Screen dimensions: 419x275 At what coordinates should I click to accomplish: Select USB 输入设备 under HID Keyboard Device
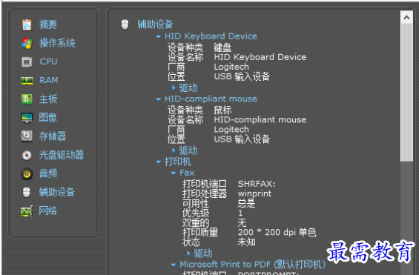[x=242, y=77]
